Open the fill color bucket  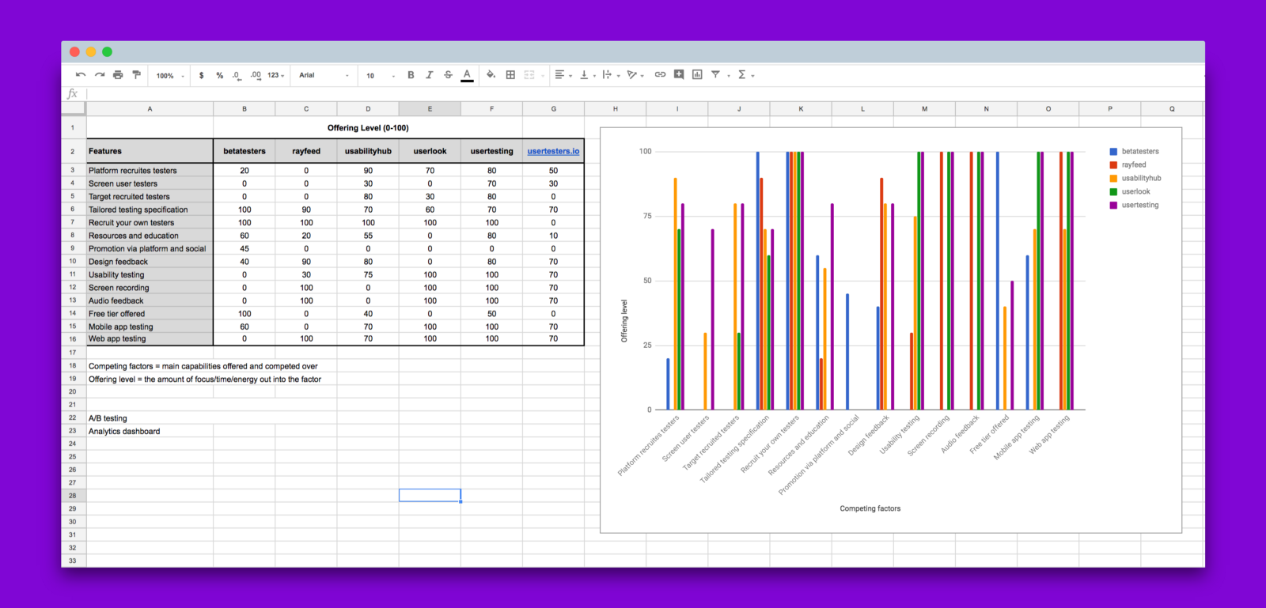[491, 75]
